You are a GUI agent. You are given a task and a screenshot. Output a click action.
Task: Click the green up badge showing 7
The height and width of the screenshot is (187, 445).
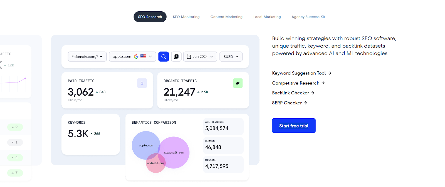(15, 173)
